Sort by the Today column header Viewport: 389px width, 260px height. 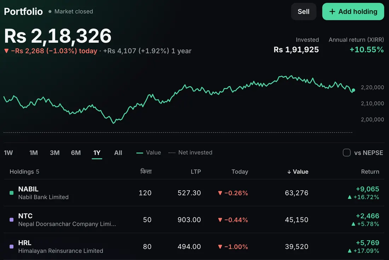[240, 172]
